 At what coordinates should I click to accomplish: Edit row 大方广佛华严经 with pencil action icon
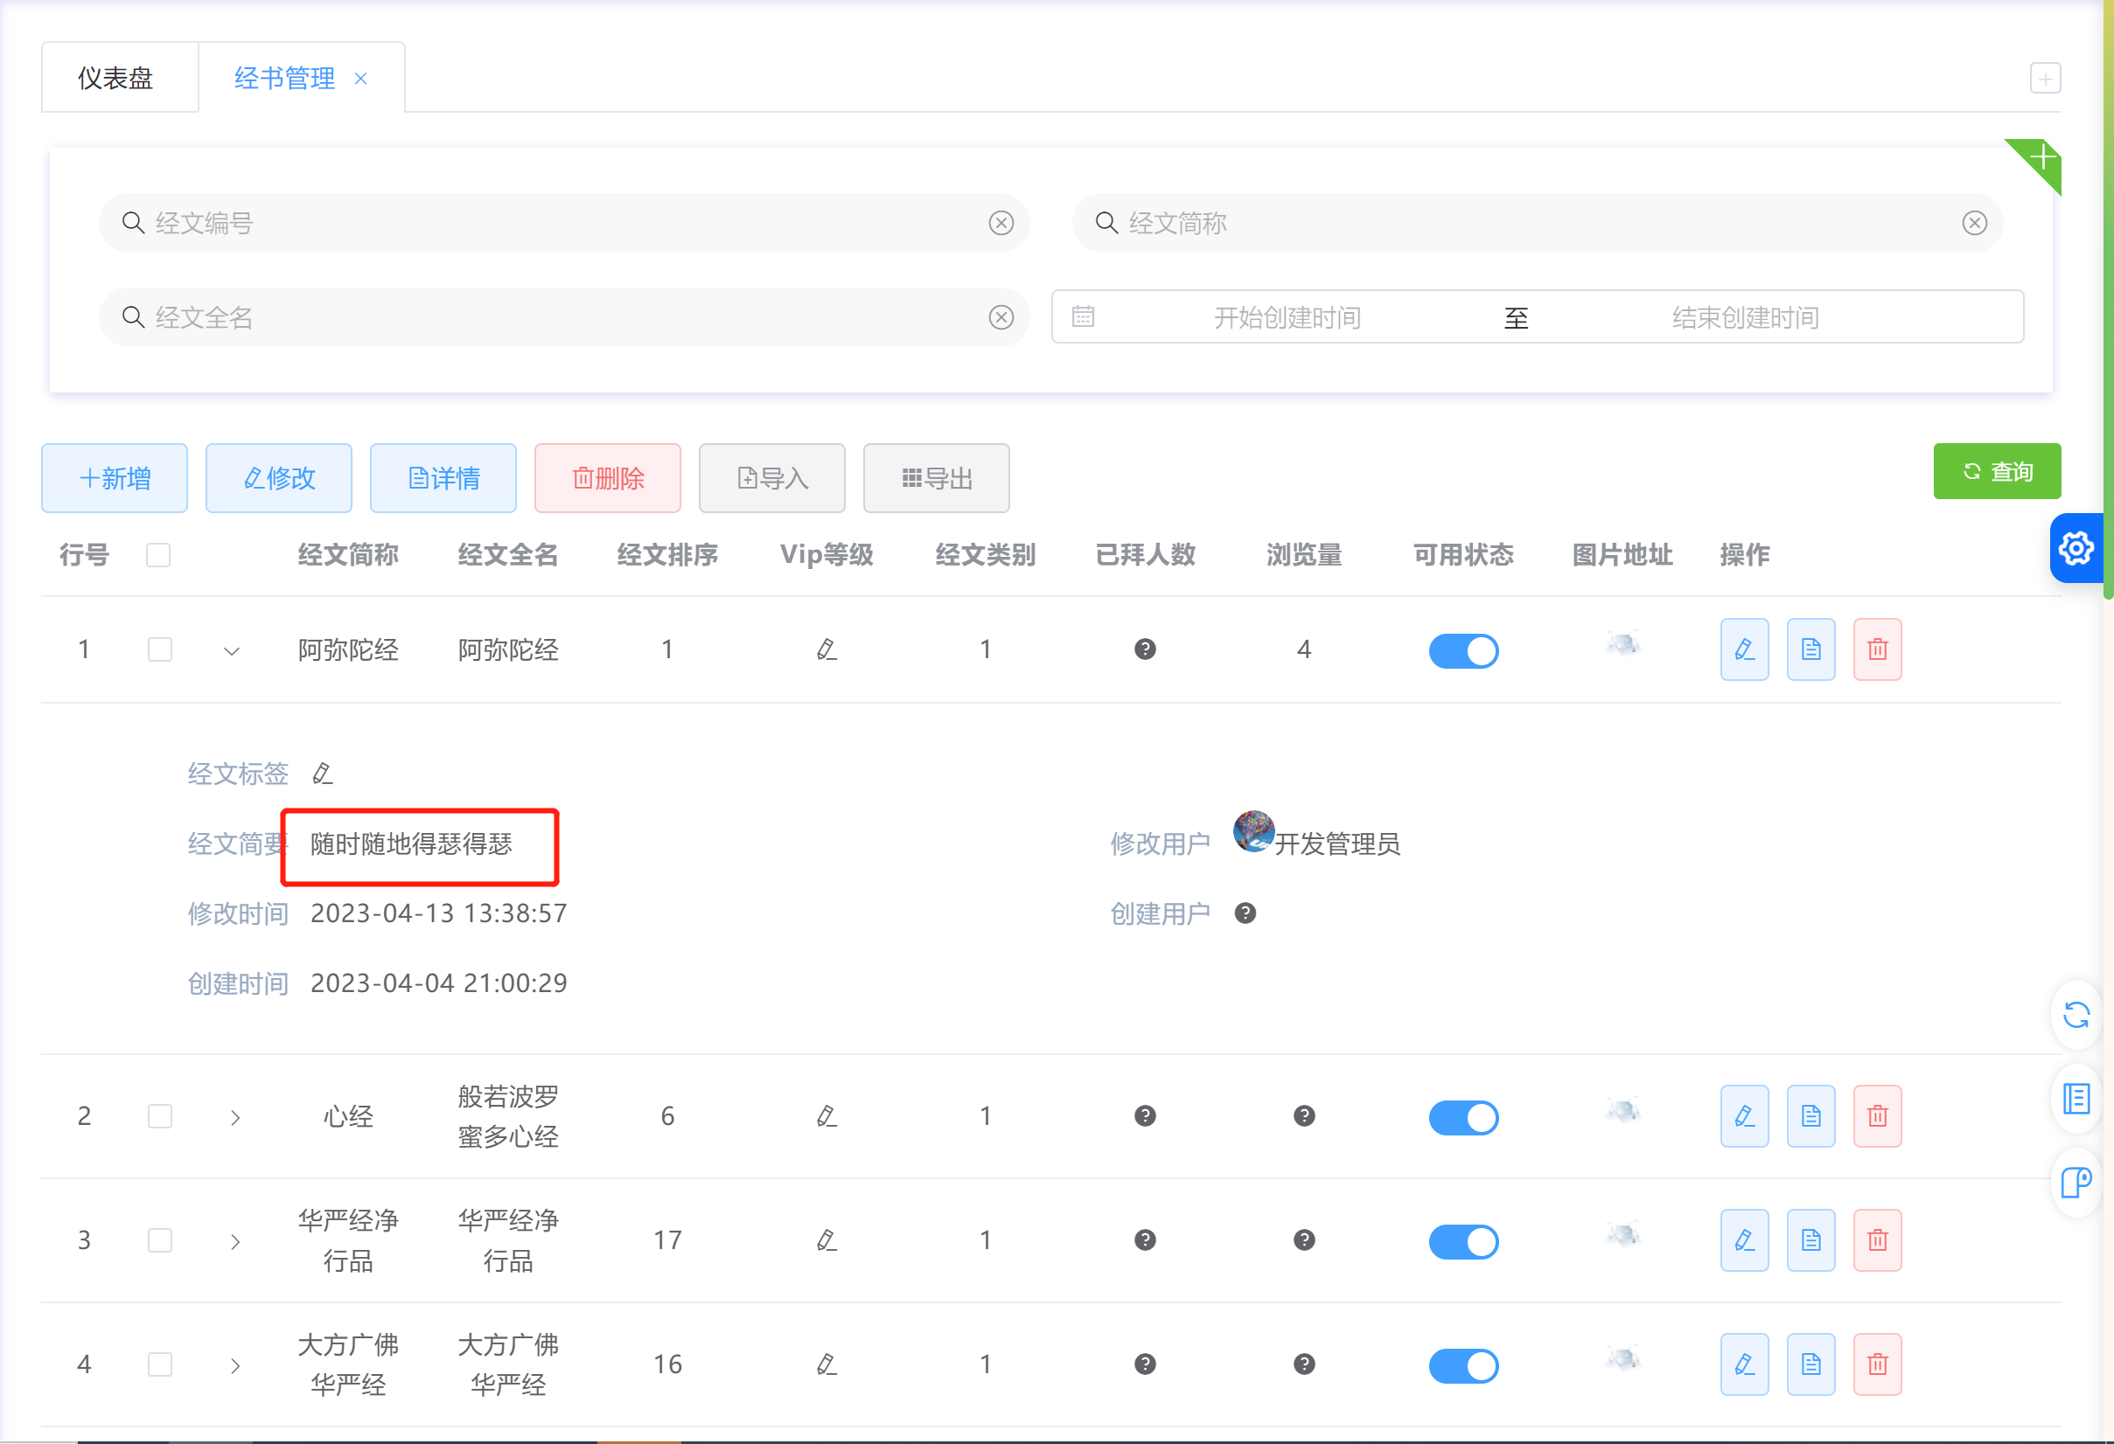pos(1745,1364)
